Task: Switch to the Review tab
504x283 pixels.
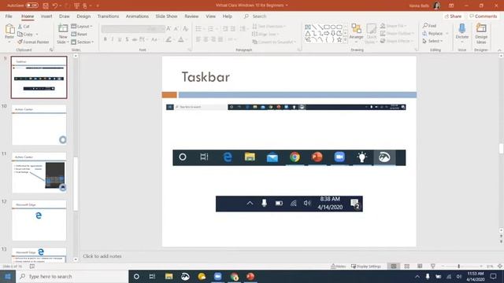Action: click(191, 16)
